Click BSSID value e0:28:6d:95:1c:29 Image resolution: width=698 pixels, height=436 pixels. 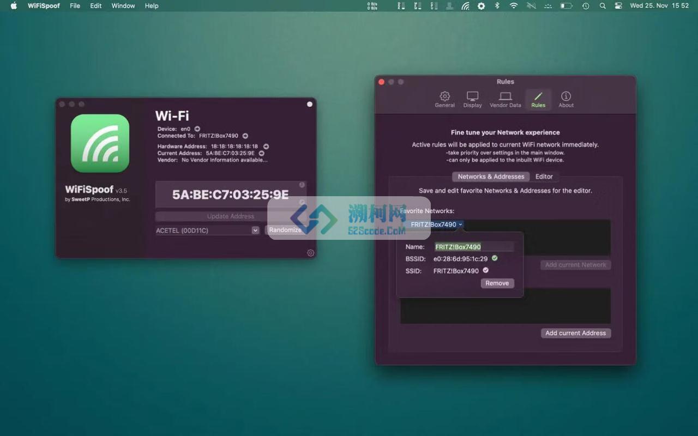tap(460, 259)
